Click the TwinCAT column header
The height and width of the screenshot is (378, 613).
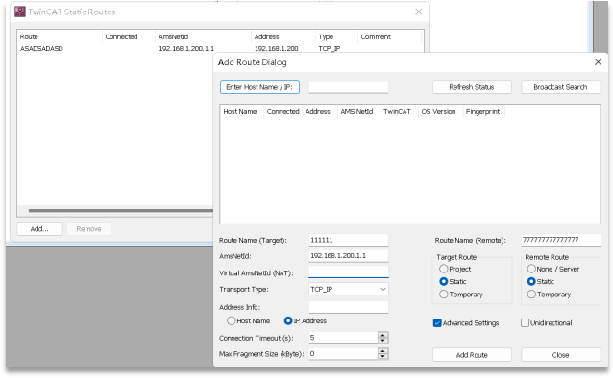[x=399, y=111]
